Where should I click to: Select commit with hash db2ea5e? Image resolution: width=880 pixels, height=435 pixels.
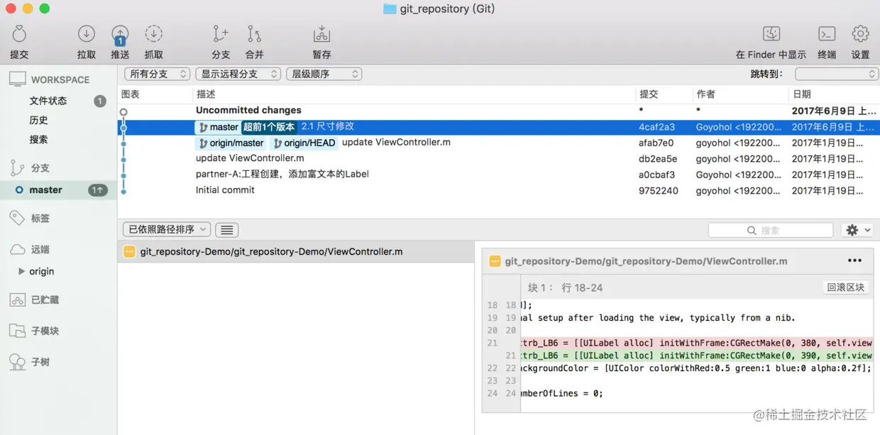498,158
